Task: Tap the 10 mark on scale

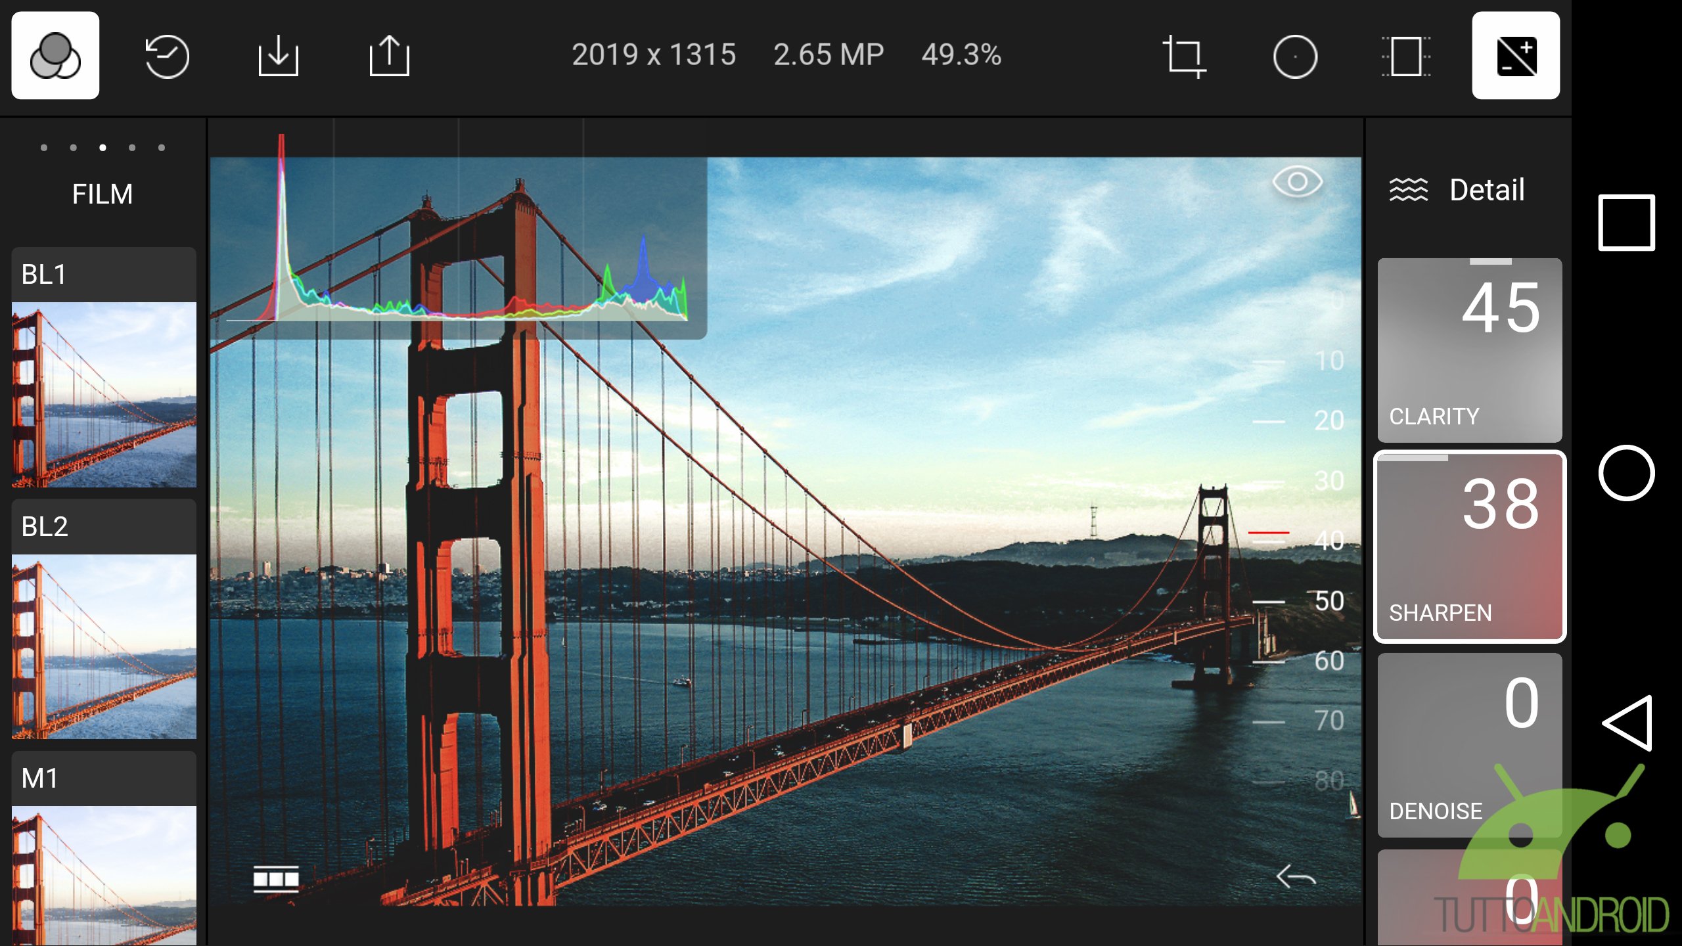Action: point(1329,361)
